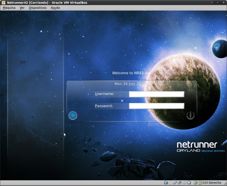227x186 pixels.
Task: Click the glowing blue orb beside login panel
Action: pos(73,115)
